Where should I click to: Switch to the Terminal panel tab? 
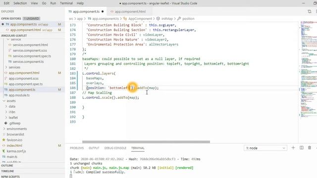(138, 148)
